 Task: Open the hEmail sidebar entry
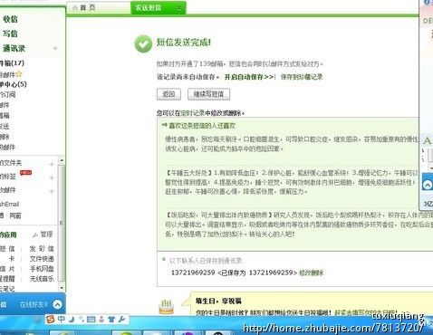click(x=9, y=205)
